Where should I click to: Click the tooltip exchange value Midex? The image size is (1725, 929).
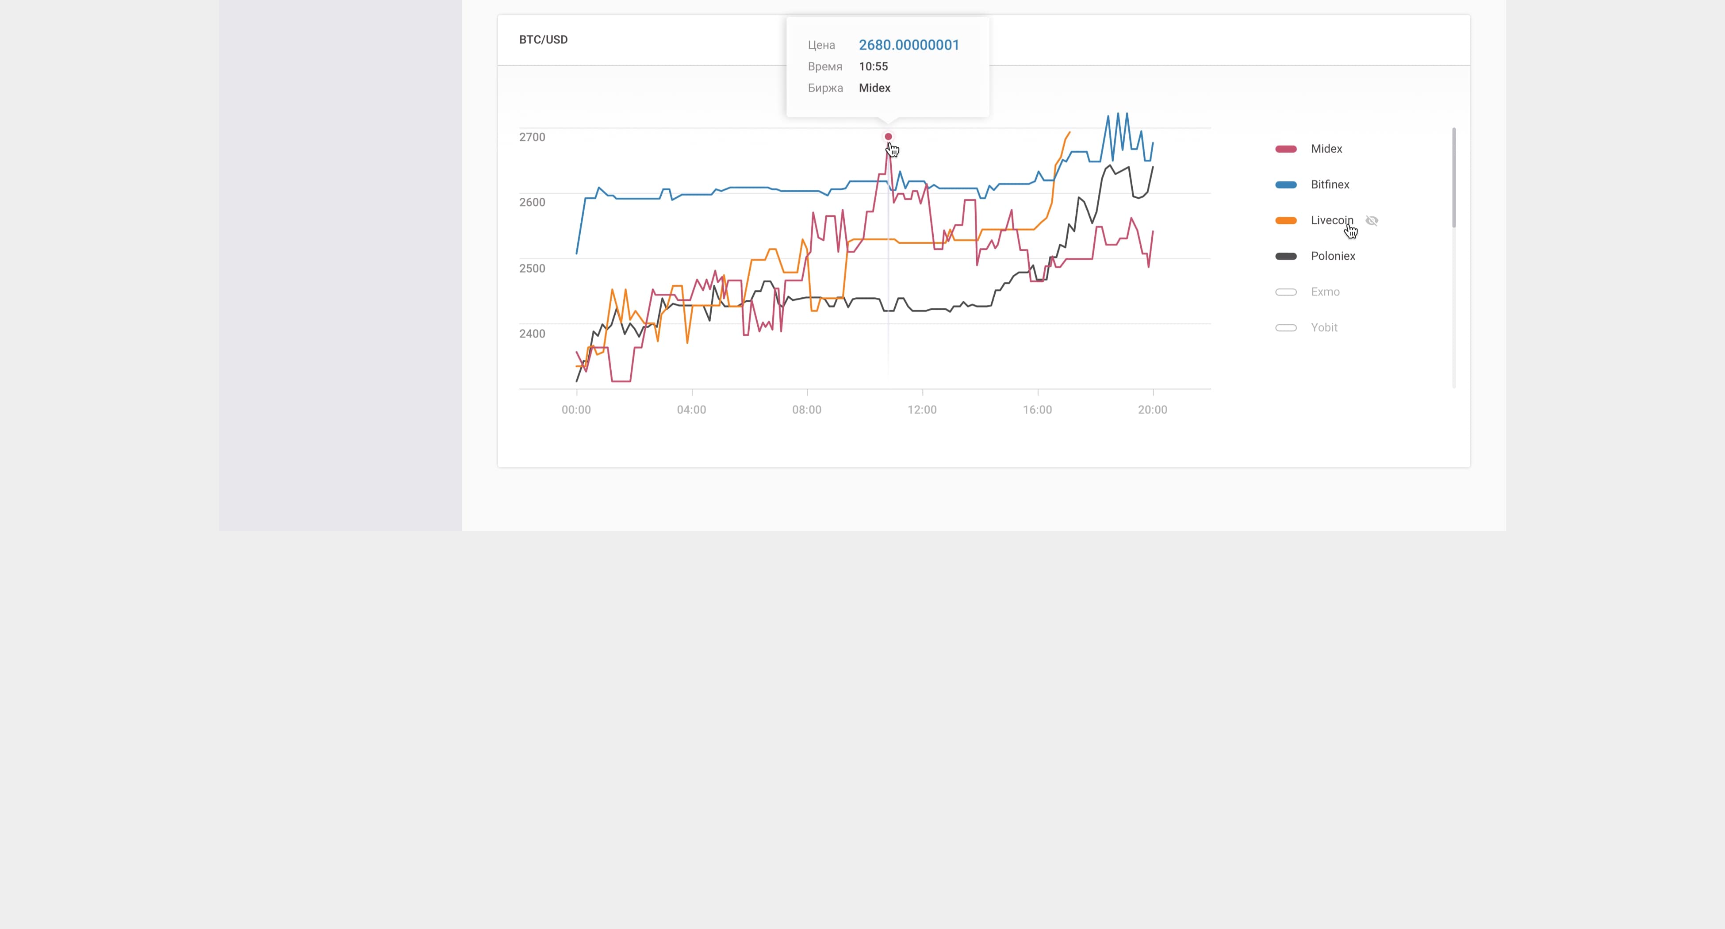pyautogui.click(x=874, y=88)
